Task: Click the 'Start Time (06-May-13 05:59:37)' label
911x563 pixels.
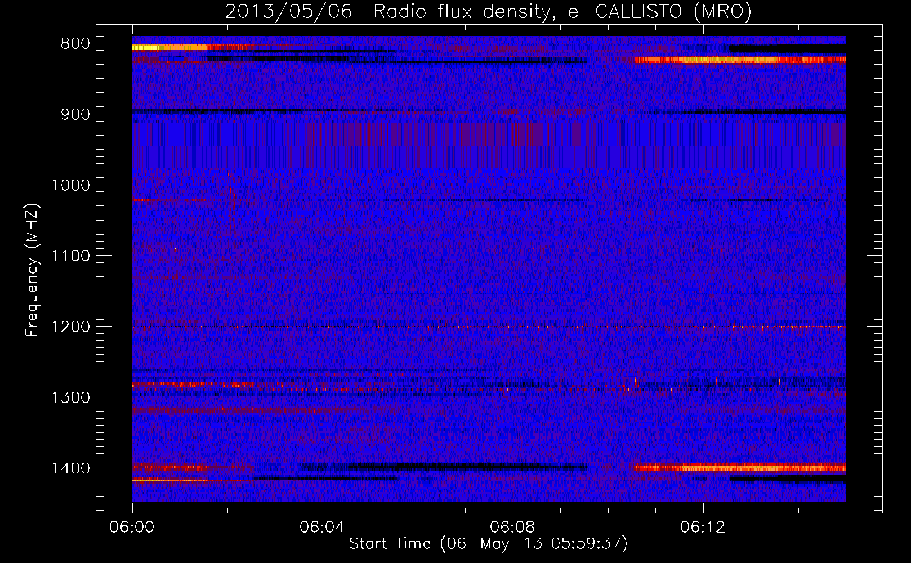Action: point(488,544)
